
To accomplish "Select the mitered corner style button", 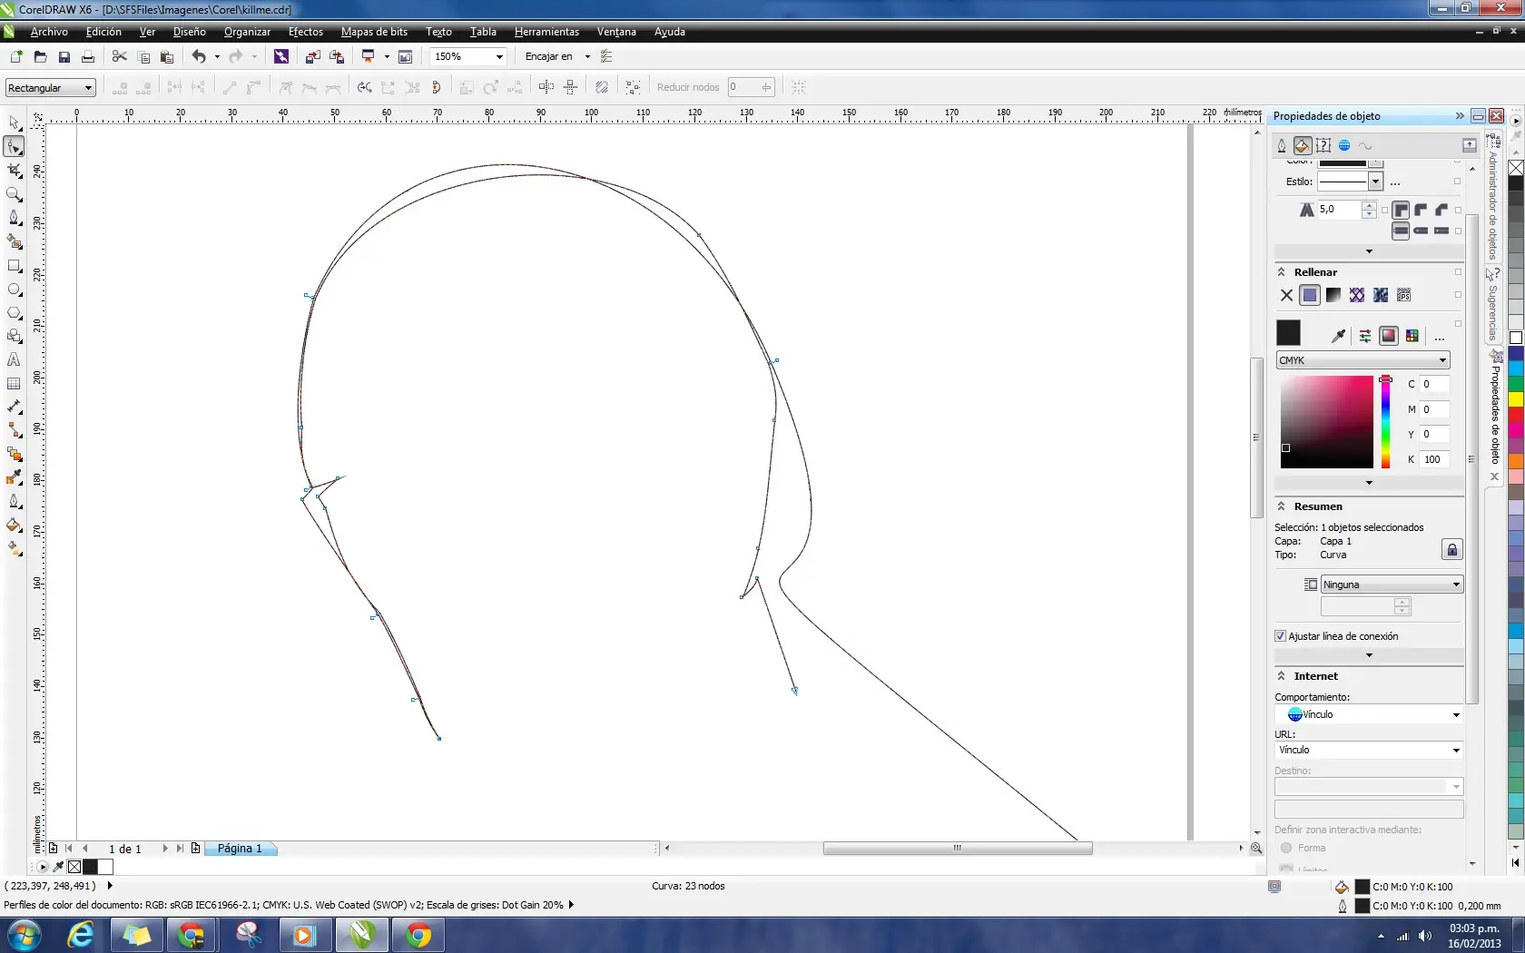I will pos(1401,210).
